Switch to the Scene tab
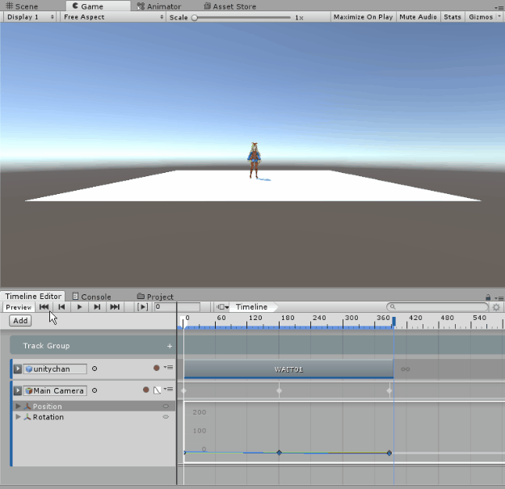The height and width of the screenshot is (489, 505). [x=22, y=6]
